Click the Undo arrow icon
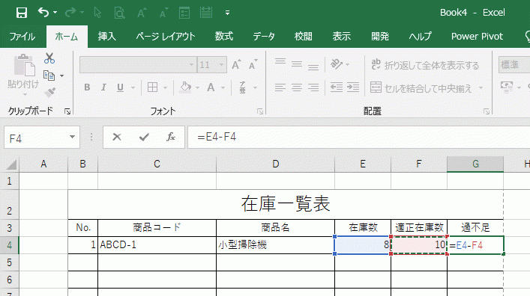 pos(43,13)
